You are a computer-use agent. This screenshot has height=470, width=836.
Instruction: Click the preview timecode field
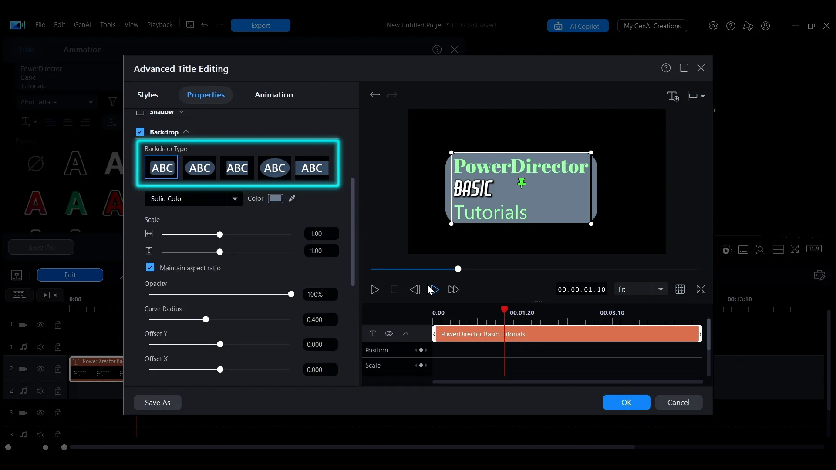pyautogui.click(x=582, y=289)
